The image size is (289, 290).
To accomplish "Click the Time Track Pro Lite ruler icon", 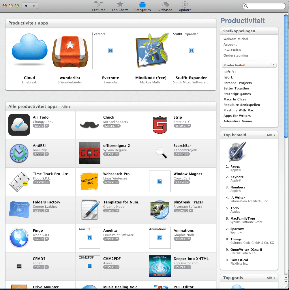I will 19,182.
